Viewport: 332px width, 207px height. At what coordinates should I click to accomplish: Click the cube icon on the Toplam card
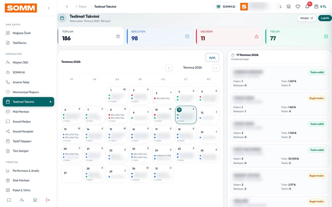[118, 36]
